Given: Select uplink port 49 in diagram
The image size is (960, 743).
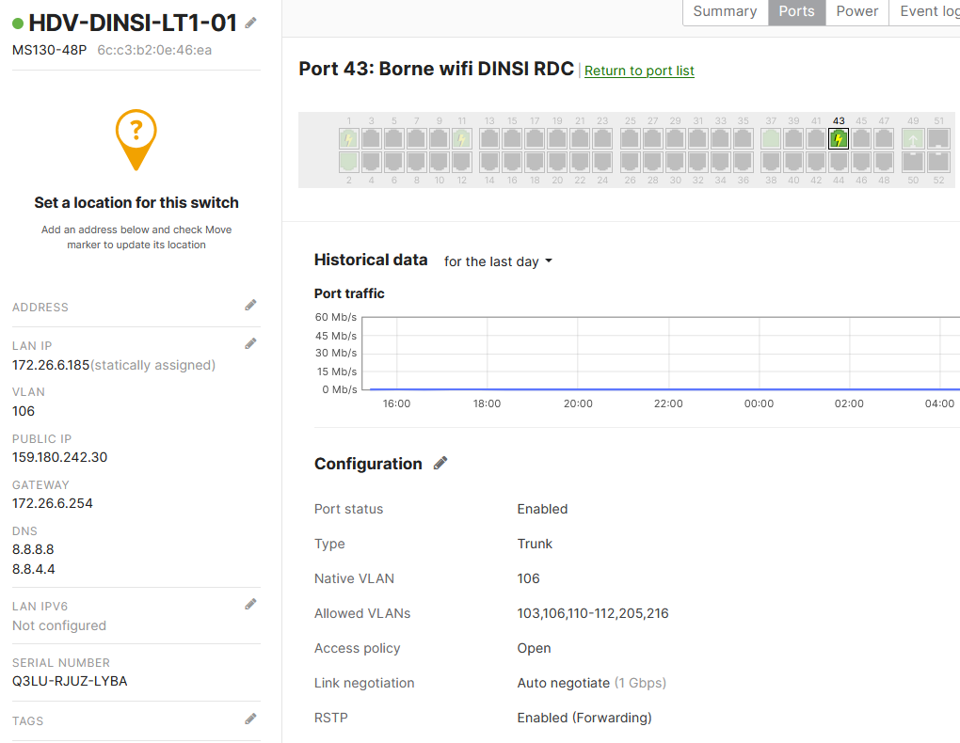Looking at the screenshot, I should click(913, 139).
